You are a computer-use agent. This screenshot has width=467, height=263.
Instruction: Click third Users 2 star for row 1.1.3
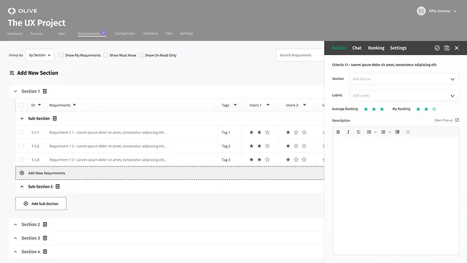[304, 160]
